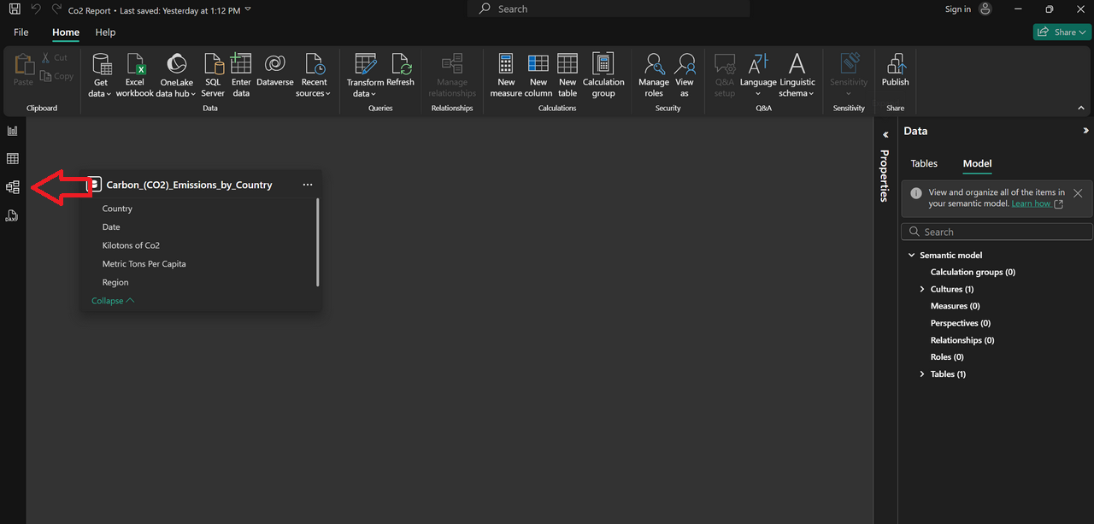Switch to Table view in sidebar
The image size is (1094, 524).
12,159
